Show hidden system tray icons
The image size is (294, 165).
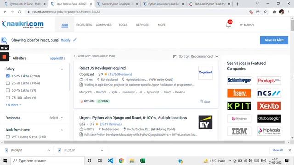[x=230, y=161]
